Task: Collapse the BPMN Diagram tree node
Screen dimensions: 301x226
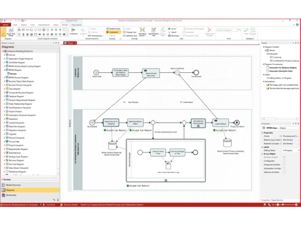Action: (5, 70)
